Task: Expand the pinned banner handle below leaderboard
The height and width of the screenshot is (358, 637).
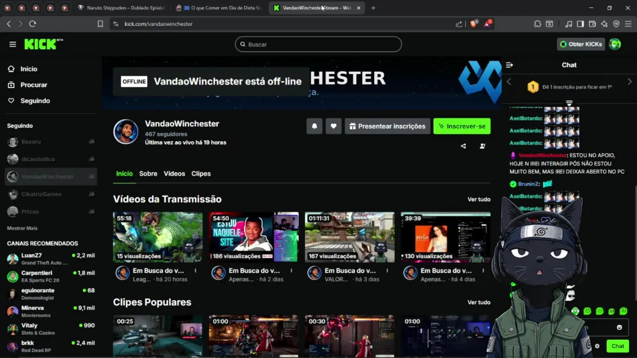Action: point(569,103)
